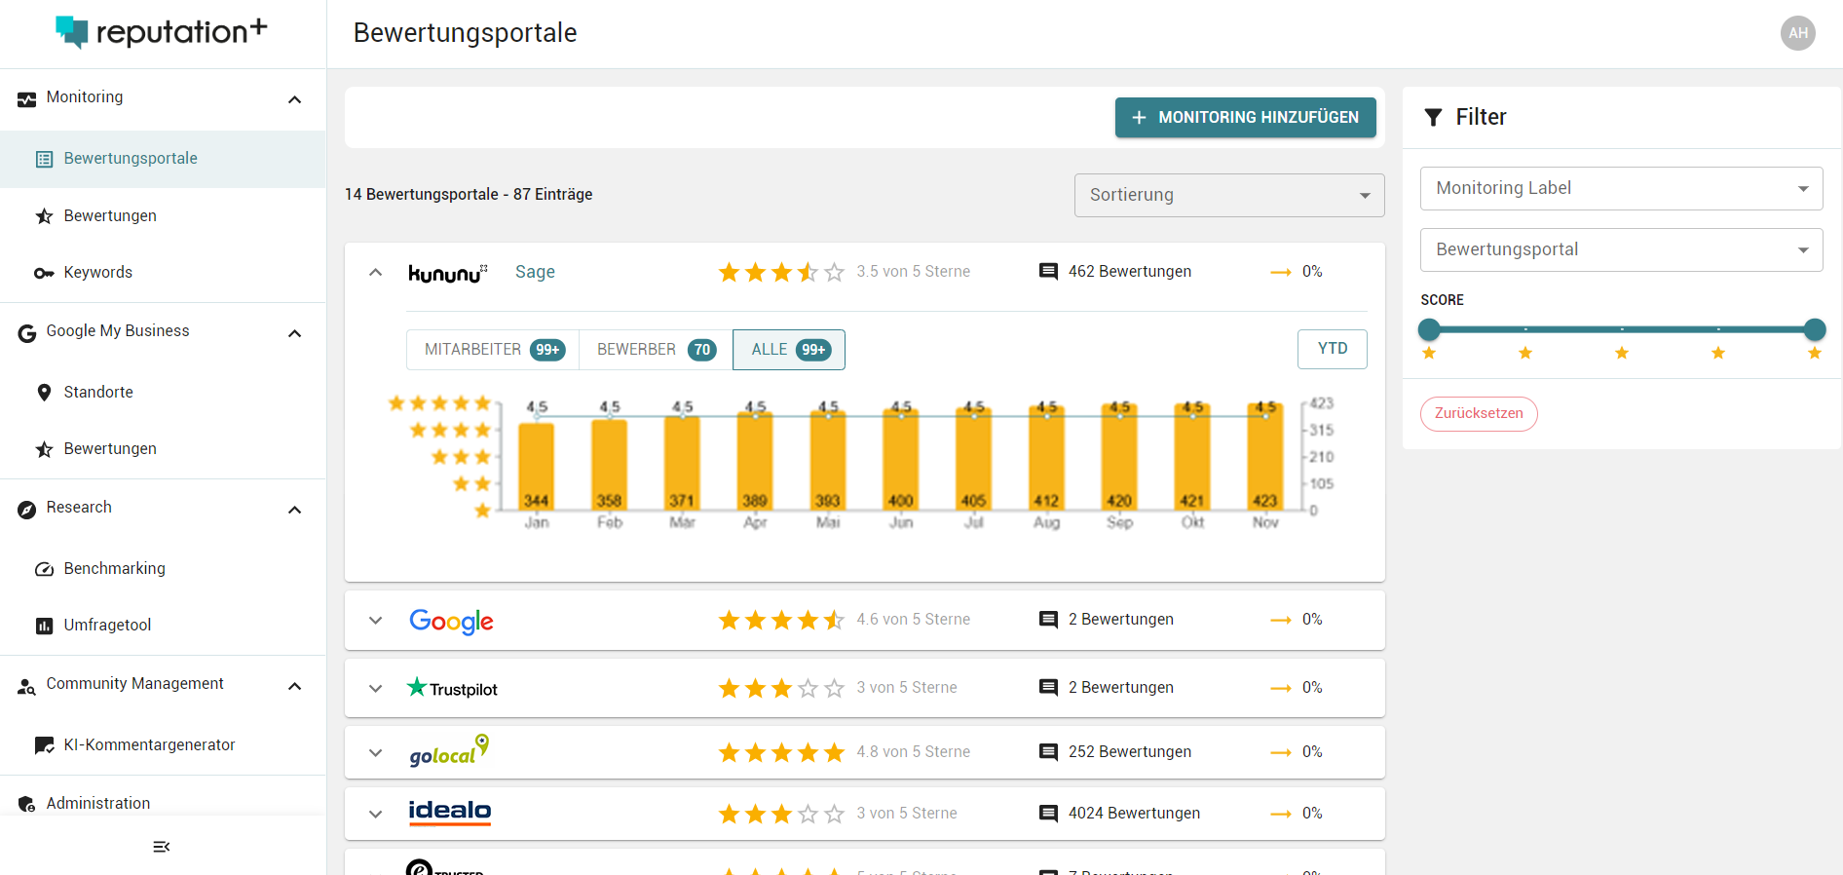The image size is (1843, 875).
Task: Open Benchmarking in the sidebar
Action: [x=114, y=568]
